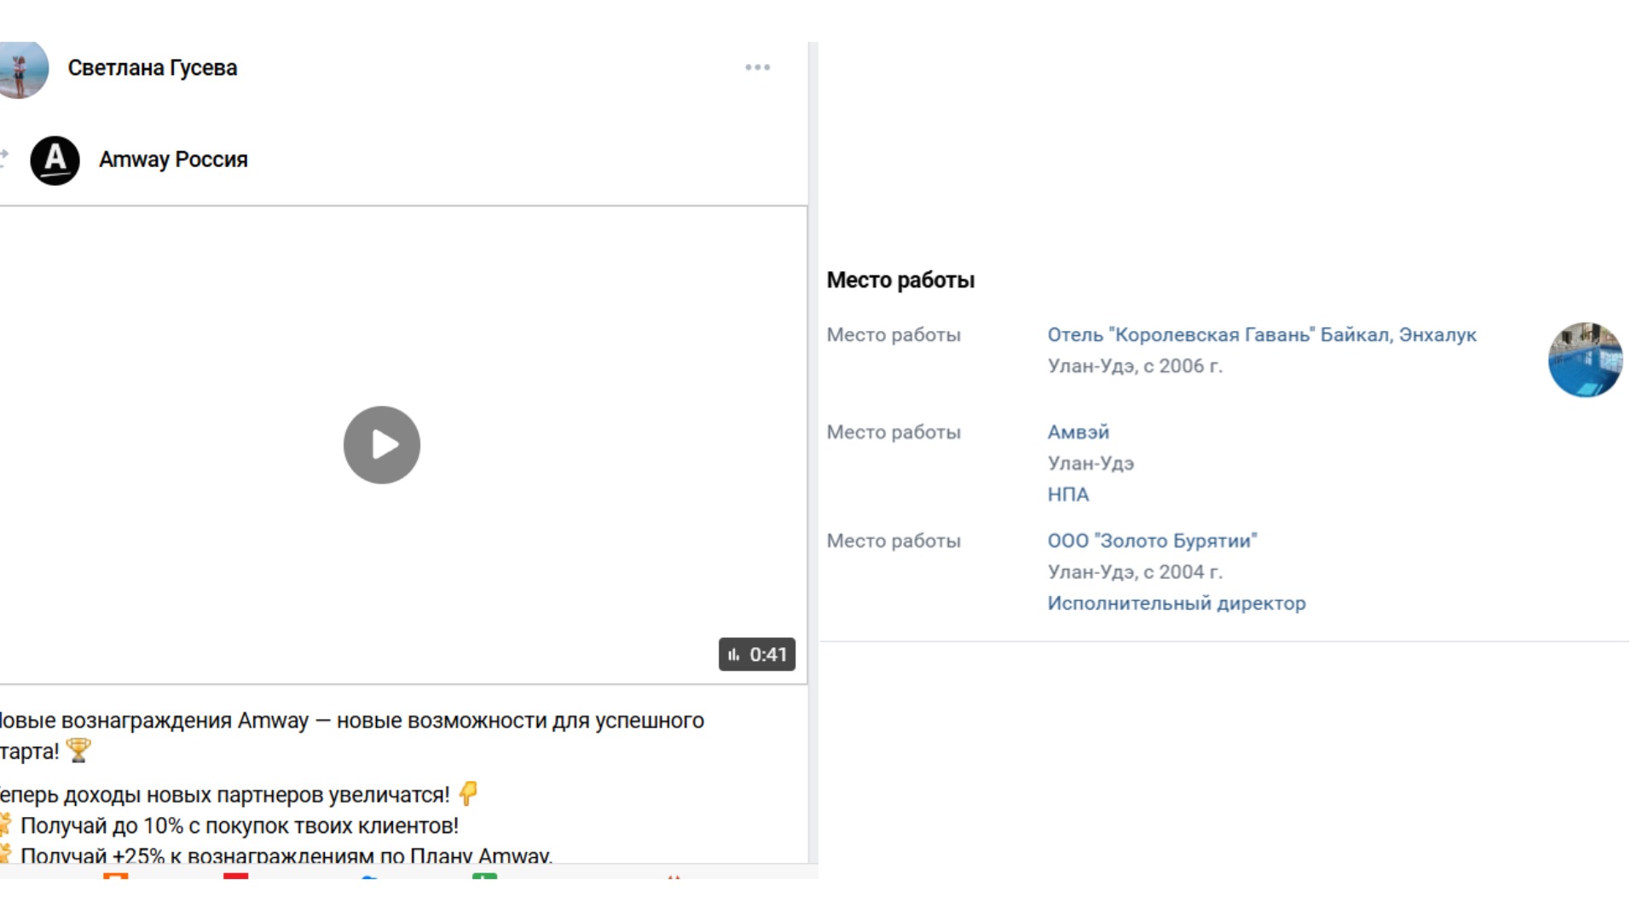Select the text "Улан-Удэ, с 2004 г."
This screenshot has height=921, width=1637.
1135,572
